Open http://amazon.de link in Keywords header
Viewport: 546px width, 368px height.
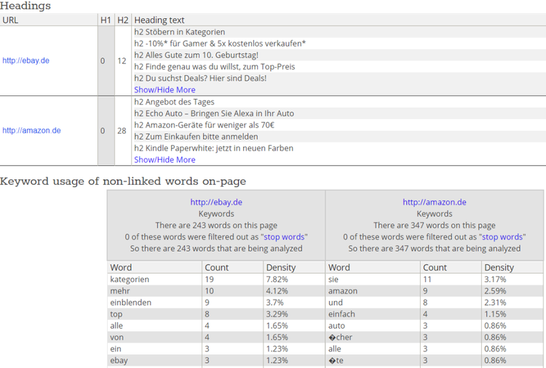pos(434,202)
